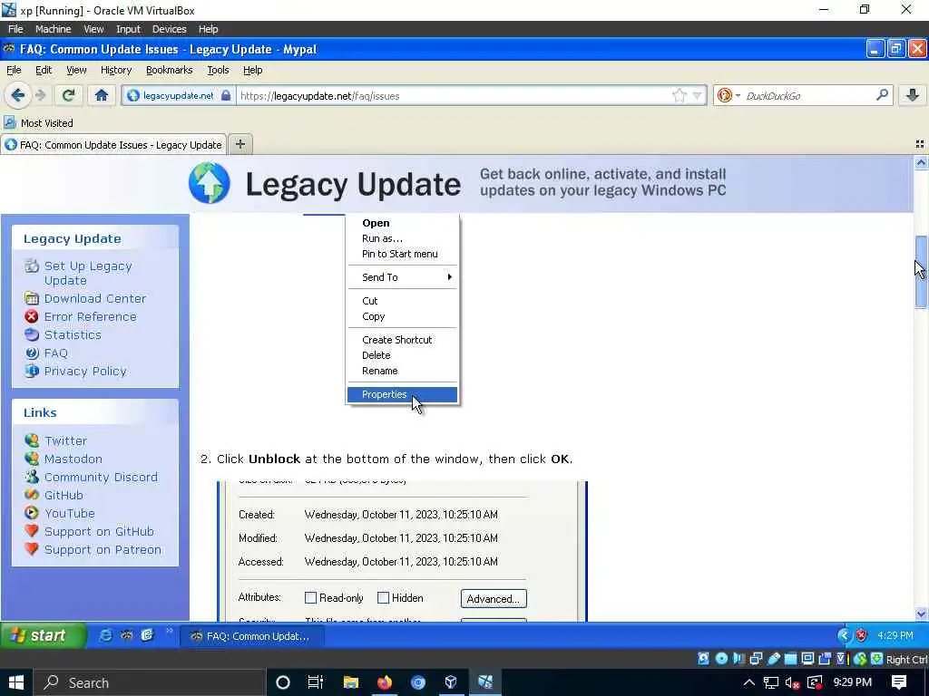
Task: Open the Mypal Edit menu
Action: point(44,70)
